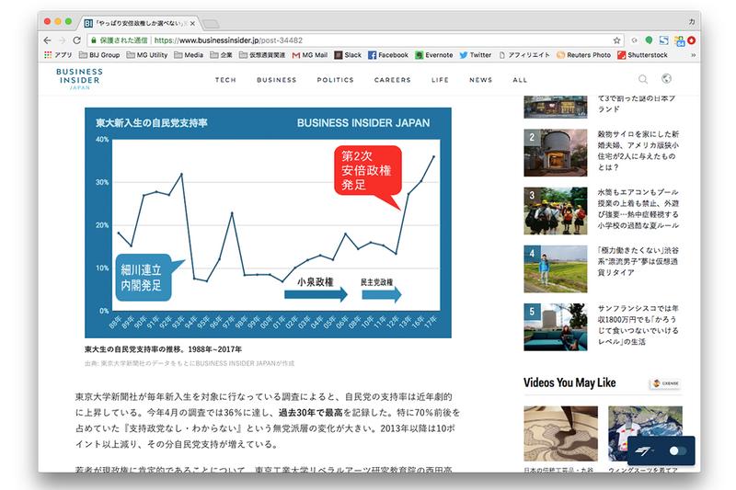Open the TECH navigation section
The image size is (736, 490).
(x=225, y=80)
